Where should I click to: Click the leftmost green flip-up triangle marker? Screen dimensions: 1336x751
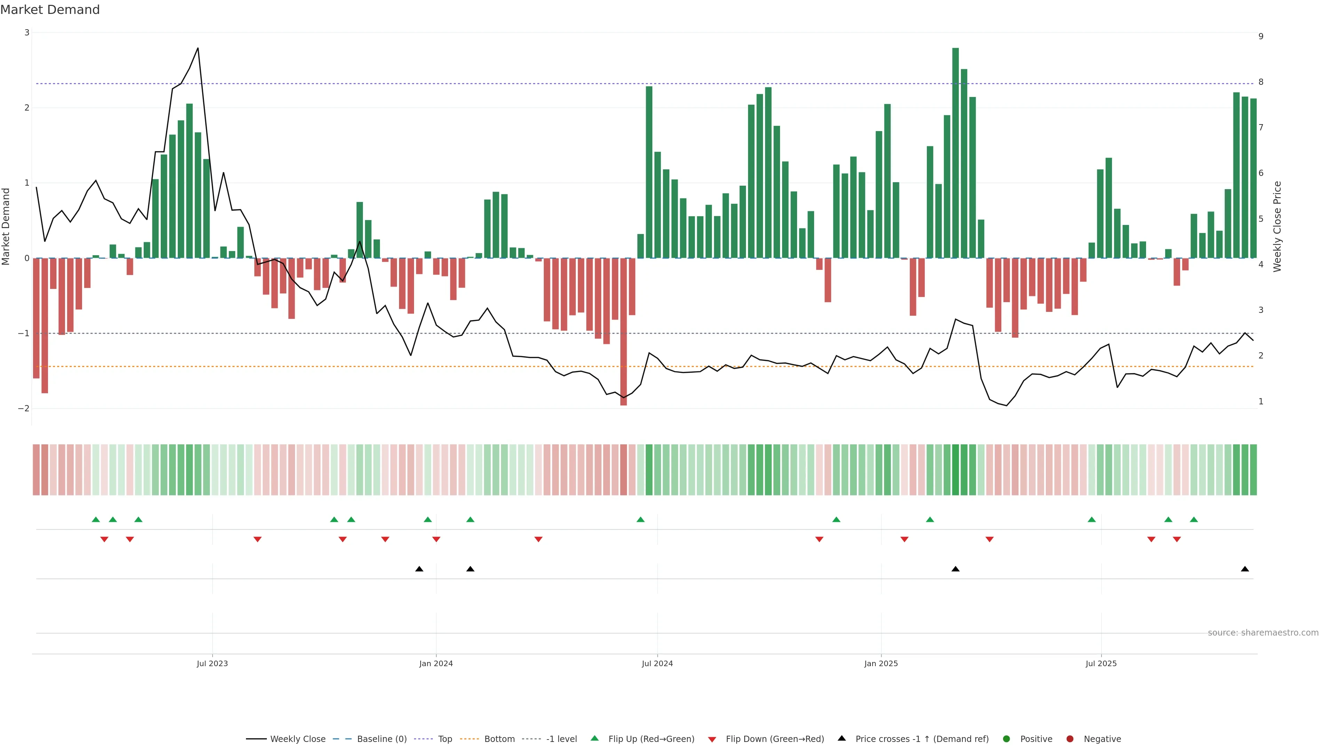95,520
